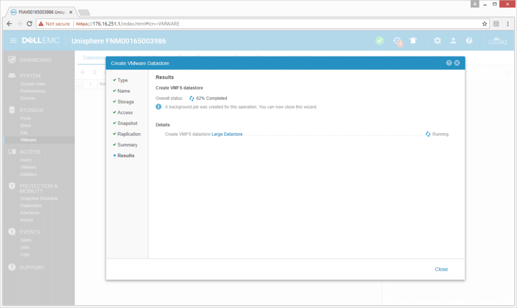Viewport: 517px width, 308px height.
Task: Open the Chrome three-dot menu
Action: pyautogui.click(x=508, y=24)
